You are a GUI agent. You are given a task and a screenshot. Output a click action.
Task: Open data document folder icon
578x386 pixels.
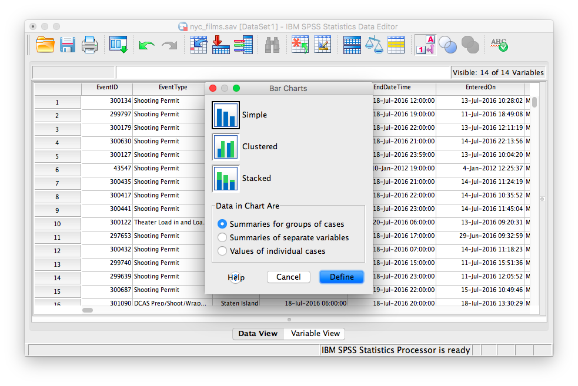click(x=45, y=45)
